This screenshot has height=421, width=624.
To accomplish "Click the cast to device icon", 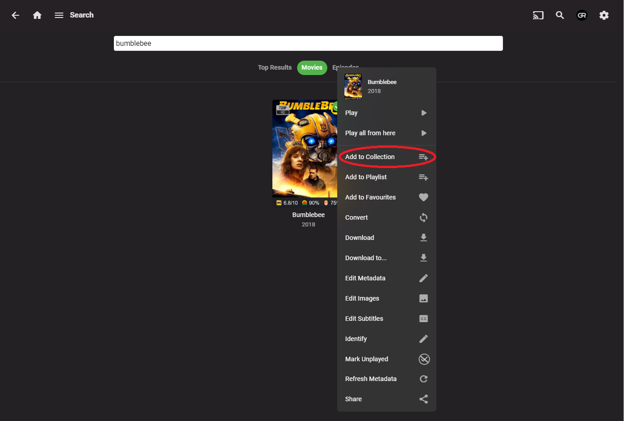I will tap(538, 15).
